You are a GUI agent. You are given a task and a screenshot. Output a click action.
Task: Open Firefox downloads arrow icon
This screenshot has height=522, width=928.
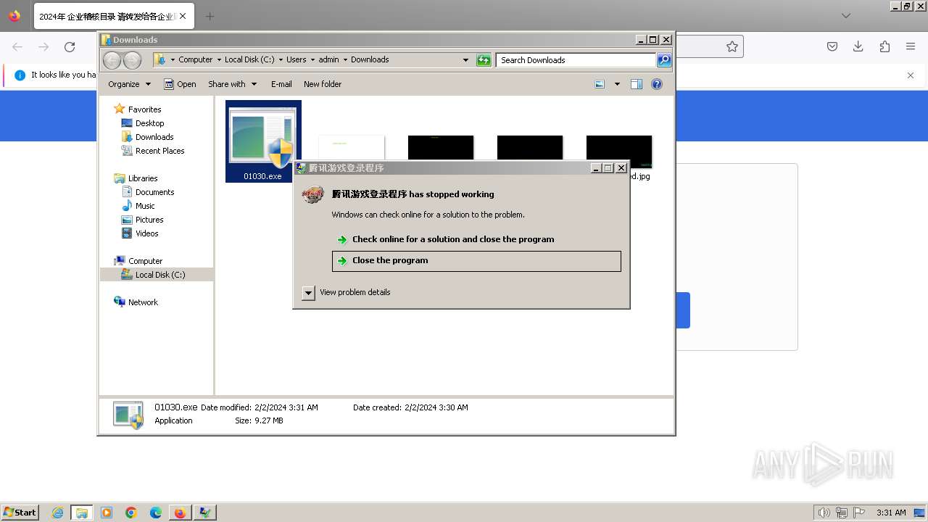click(858, 46)
